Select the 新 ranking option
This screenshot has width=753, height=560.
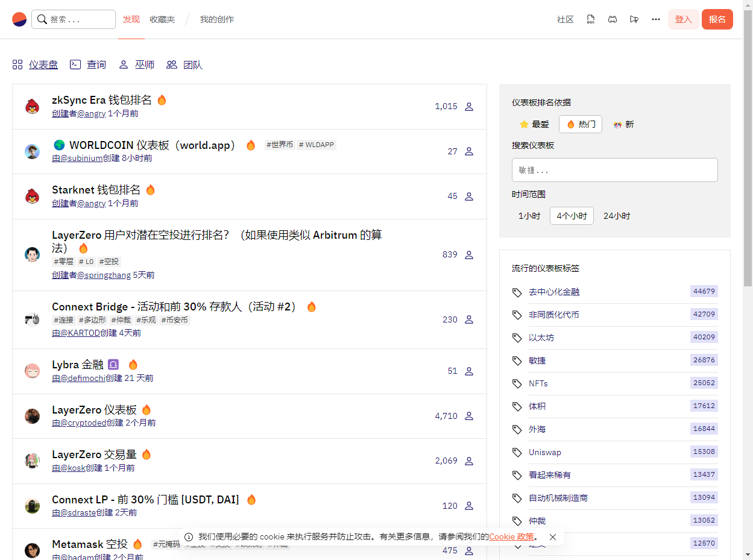(x=623, y=124)
